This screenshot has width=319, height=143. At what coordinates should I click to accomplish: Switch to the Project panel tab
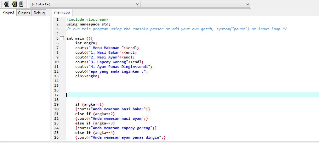8,12
